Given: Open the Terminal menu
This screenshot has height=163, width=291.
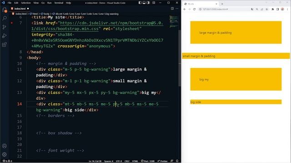Looking at the screenshot, I should click(59, 3).
